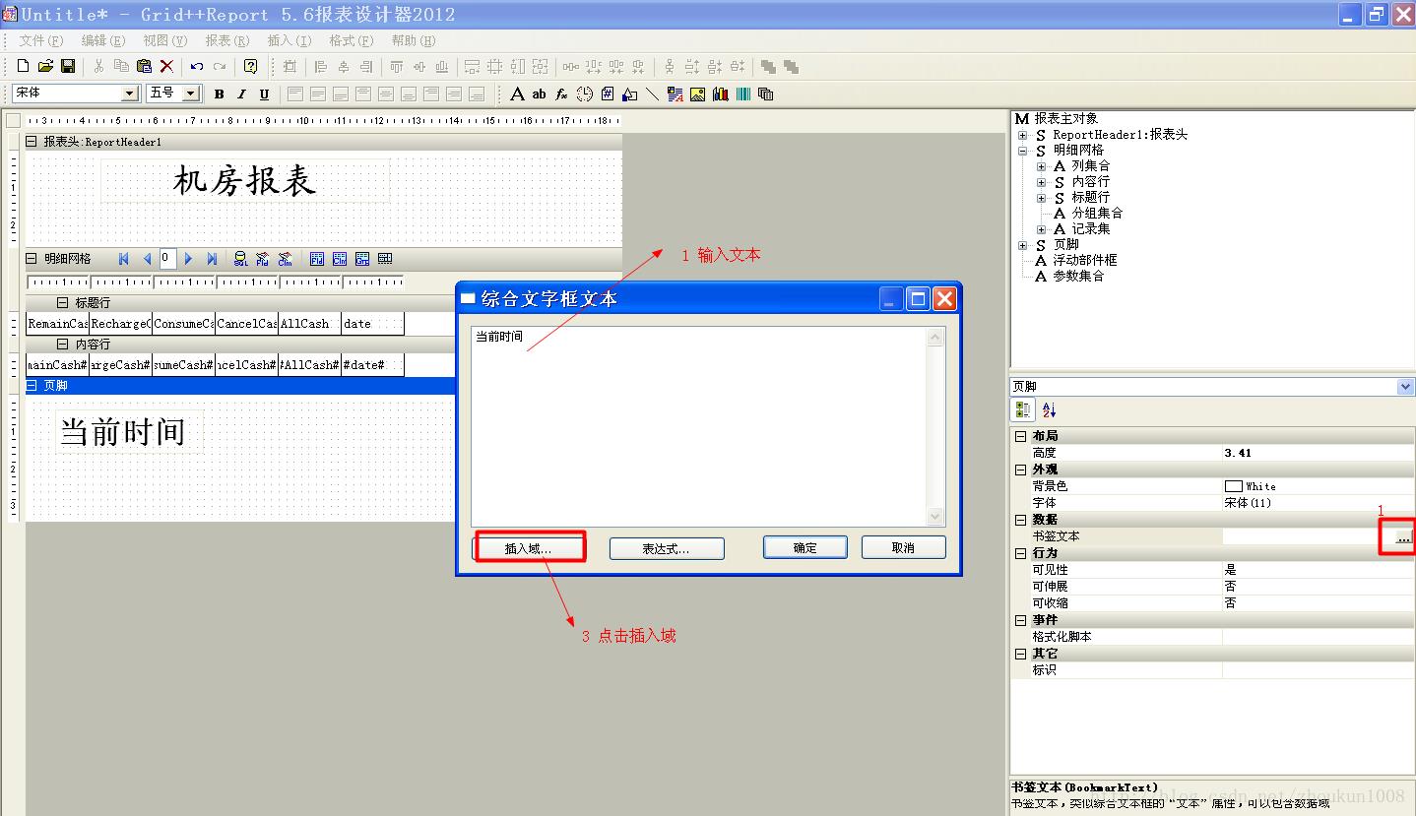Open the 插入(I) menu

(290, 40)
